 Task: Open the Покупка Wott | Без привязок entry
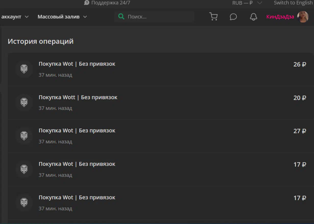tap(78, 97)
